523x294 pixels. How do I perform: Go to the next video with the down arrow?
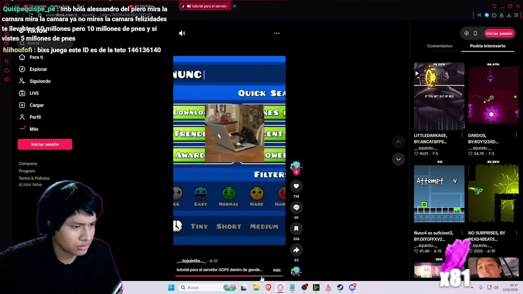coord(398,159)
